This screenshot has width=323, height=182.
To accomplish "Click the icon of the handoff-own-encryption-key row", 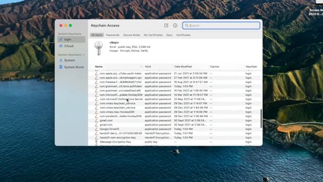I will pyautogui.click(x=96, y=138).
